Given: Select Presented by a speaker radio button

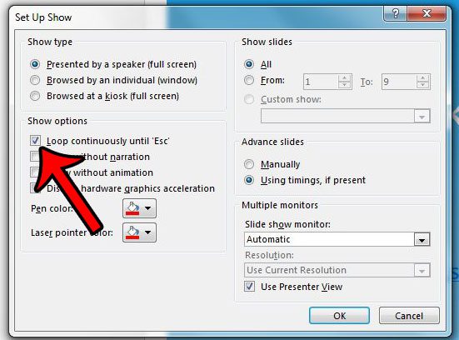Looking at the screenshot, I should (x=35, y=64).
